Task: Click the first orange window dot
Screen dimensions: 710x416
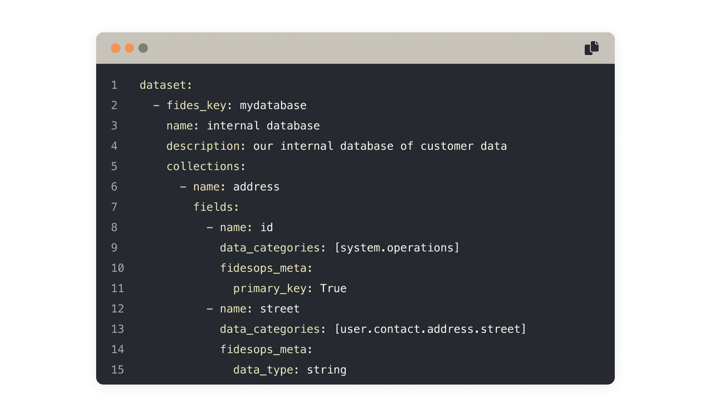Action: point(116,48)
